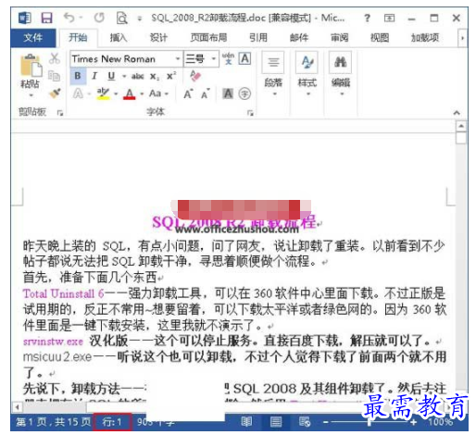Click the Redo icon in title bar

pyautogui.click(x=99, y=18)
